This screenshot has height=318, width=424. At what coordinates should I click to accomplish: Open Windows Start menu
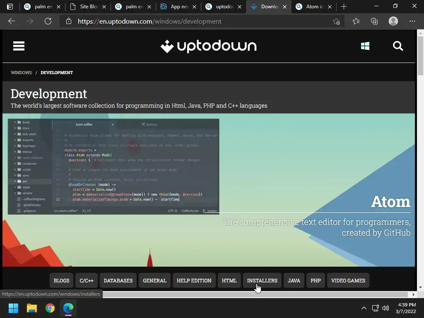pos(13,308)
